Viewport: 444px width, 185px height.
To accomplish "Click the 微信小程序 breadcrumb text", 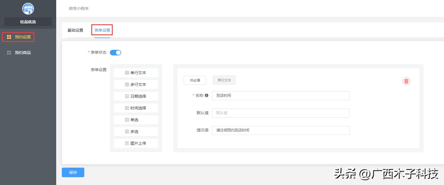I will coord(79,8).
